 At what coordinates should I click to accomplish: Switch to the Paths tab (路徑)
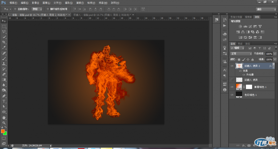click(248, 44)
